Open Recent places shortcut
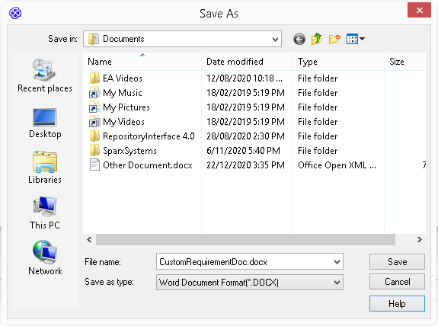438x326 pixels. click(x=45, y=75)
